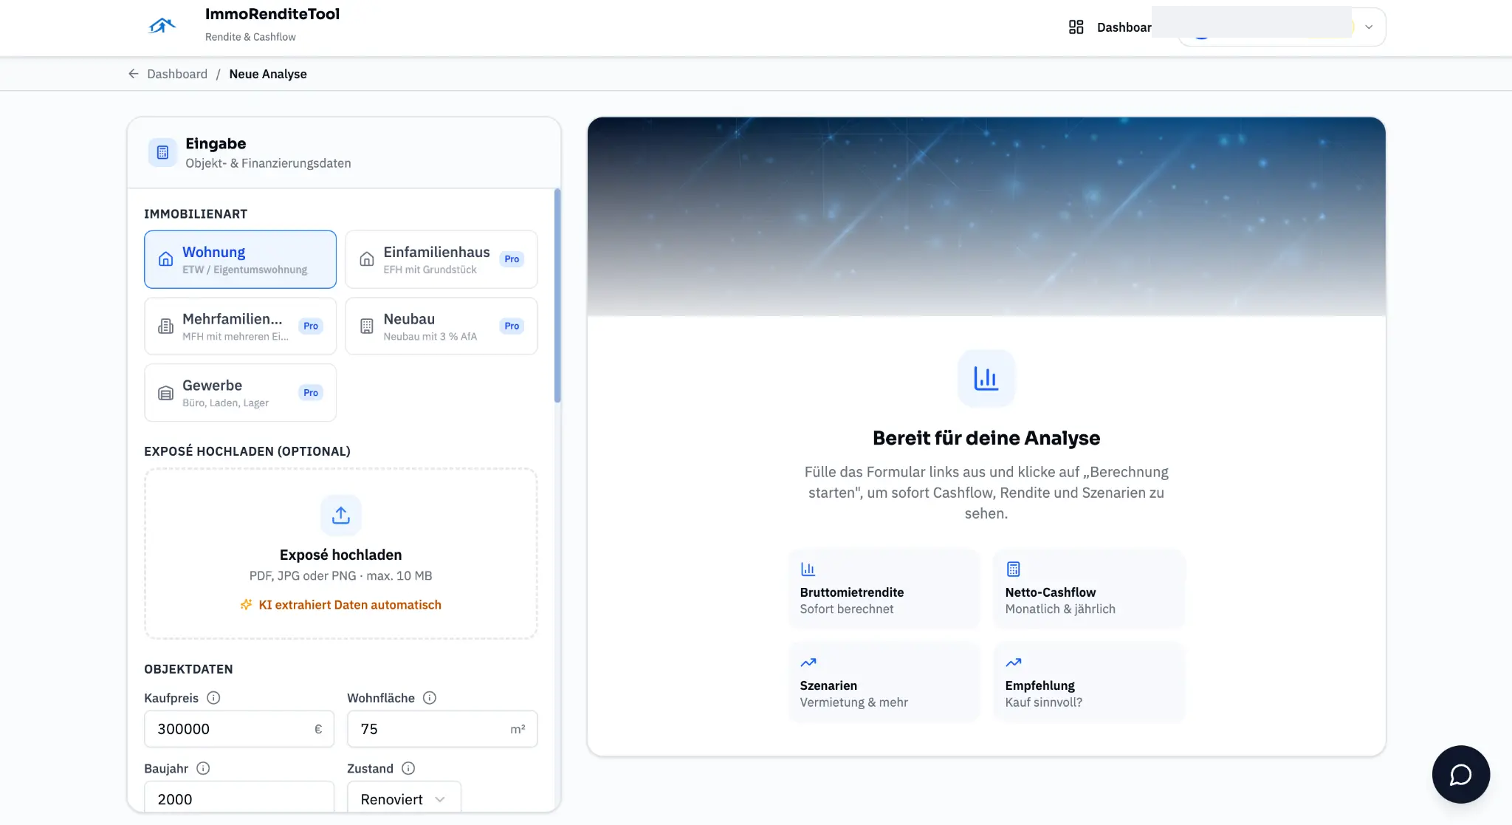Click the Exposé upload arrow icon
Screen dimensions: 1512x825
[x=340, y=515]
